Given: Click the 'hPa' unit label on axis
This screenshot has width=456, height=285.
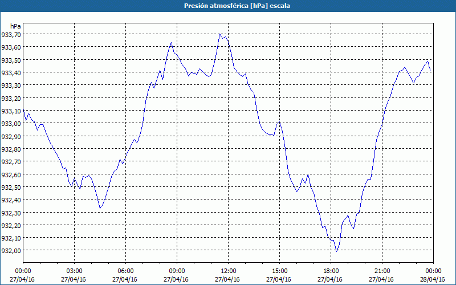Looking at the screenshot, I should (x=15, y=26).
